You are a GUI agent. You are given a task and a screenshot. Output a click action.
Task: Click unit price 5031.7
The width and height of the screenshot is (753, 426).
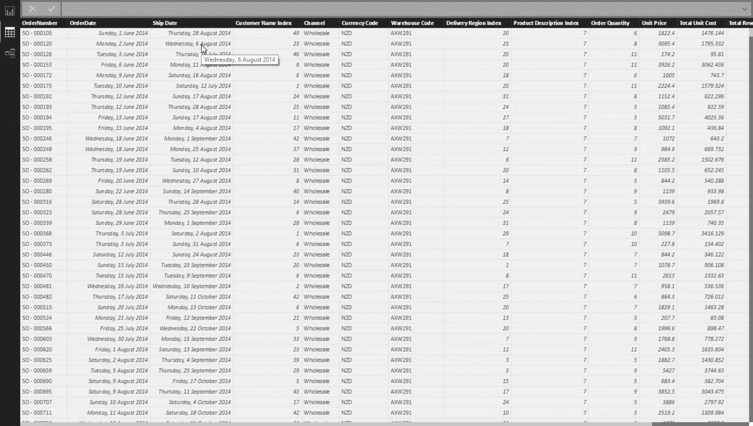(666, 118)
